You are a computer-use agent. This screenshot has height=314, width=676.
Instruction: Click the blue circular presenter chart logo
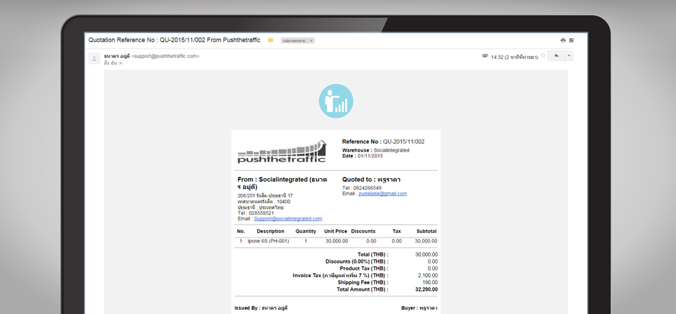pyautogui.click(x=336, y=101)
